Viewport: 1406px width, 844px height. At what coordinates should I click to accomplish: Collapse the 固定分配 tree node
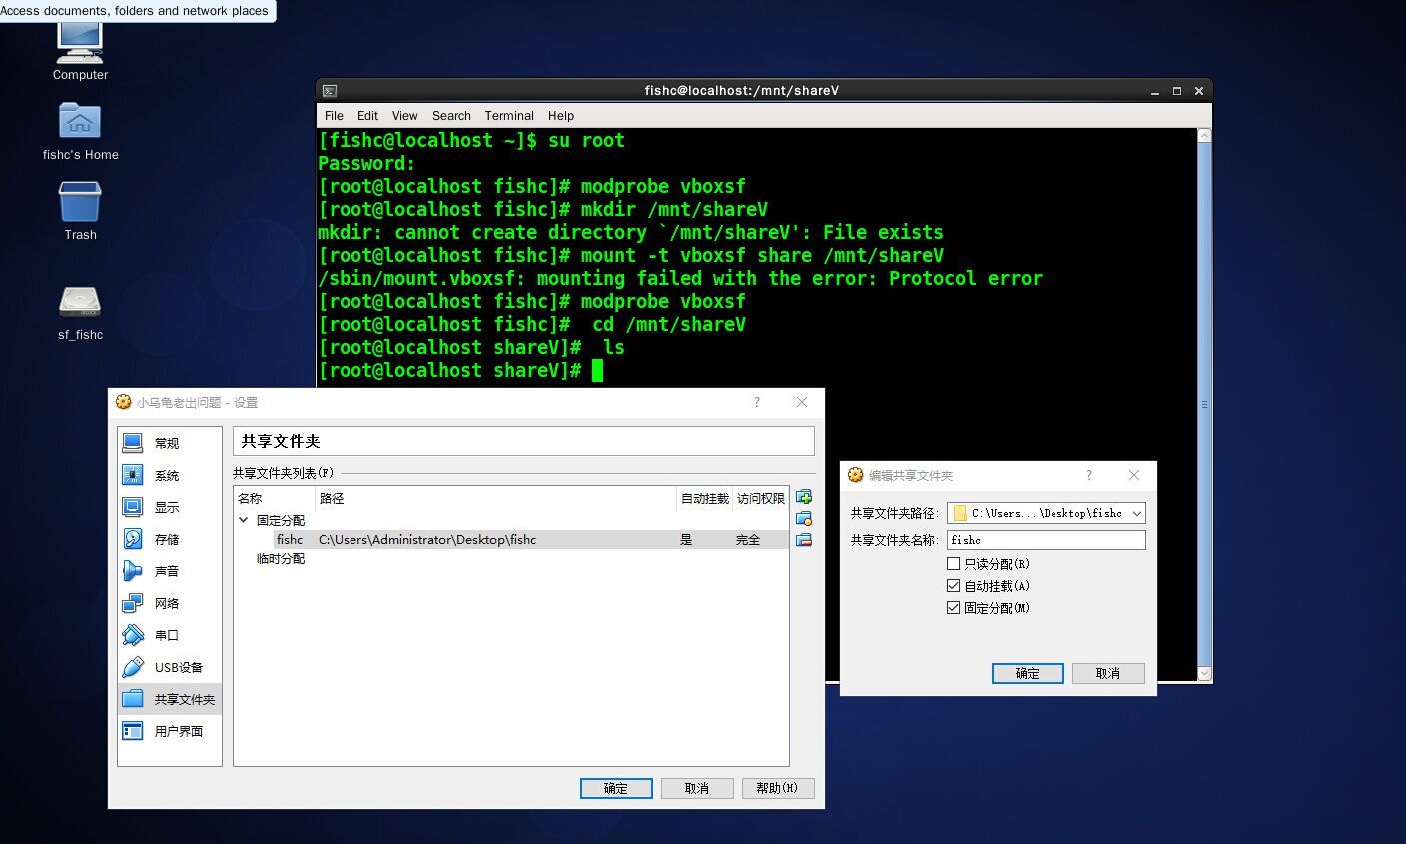coord(243,520)
